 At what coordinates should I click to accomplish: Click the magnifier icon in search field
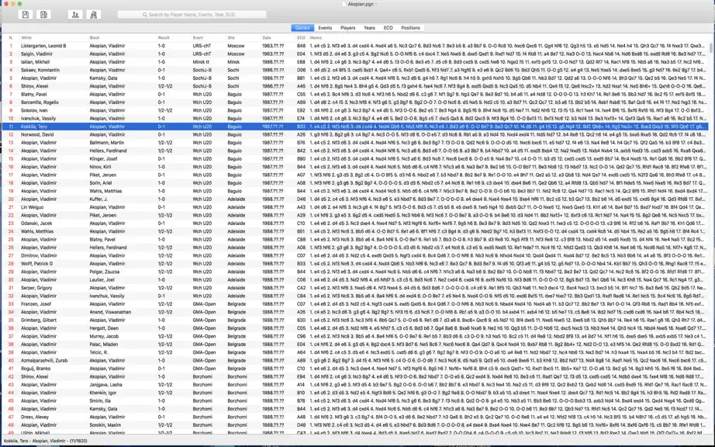(145, 15)
